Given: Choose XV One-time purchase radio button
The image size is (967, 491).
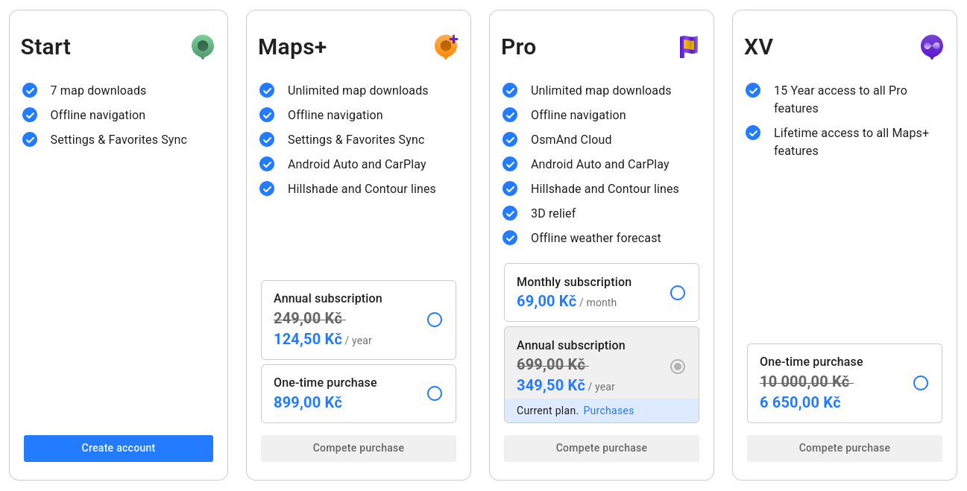Looking at the screenshot, I should (x=921, y=383).
